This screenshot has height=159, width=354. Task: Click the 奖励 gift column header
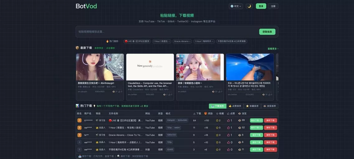point(208,113)
